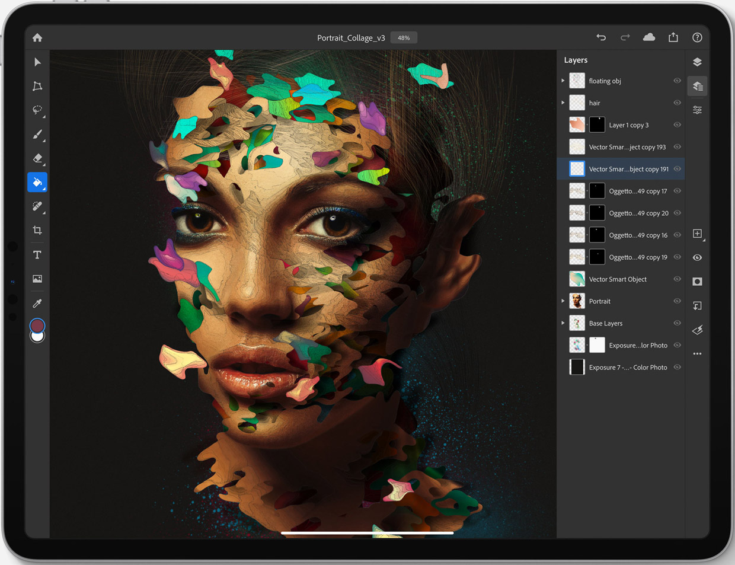
Task: Select the Lasso selection tool
Action: coord(37,110)
